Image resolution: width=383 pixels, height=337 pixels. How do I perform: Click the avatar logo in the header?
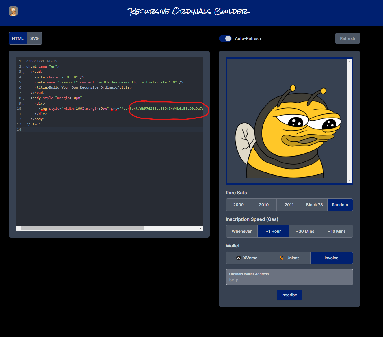pyautogui.click(x=13, y=11)
